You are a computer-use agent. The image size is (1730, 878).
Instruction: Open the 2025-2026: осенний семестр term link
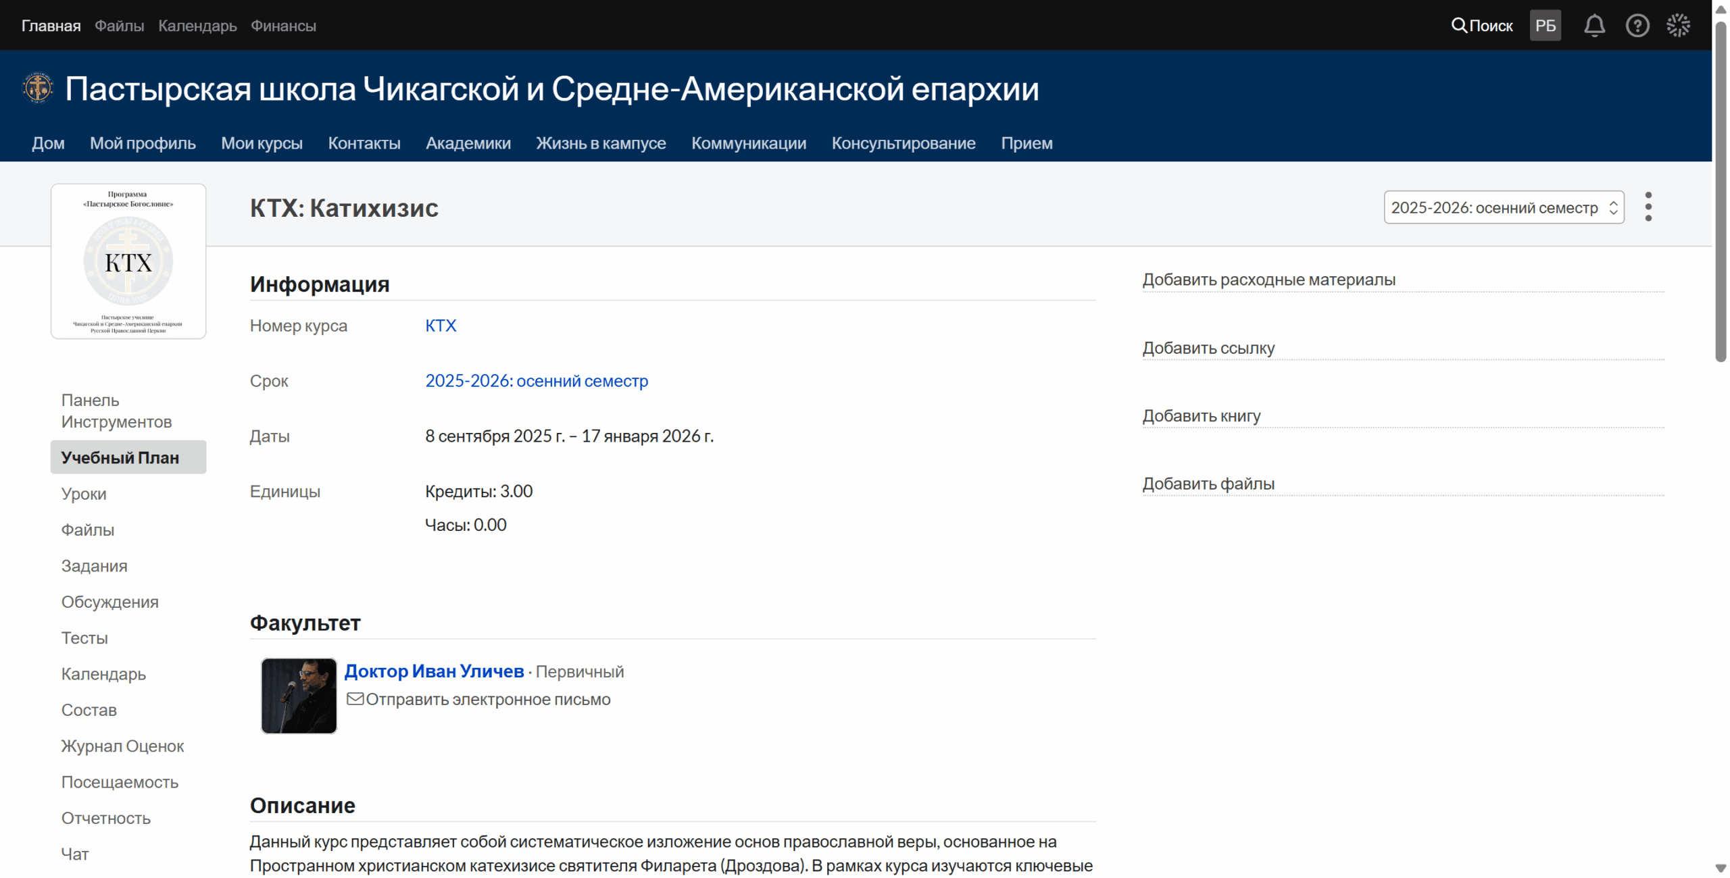click(x=537, y=381)
